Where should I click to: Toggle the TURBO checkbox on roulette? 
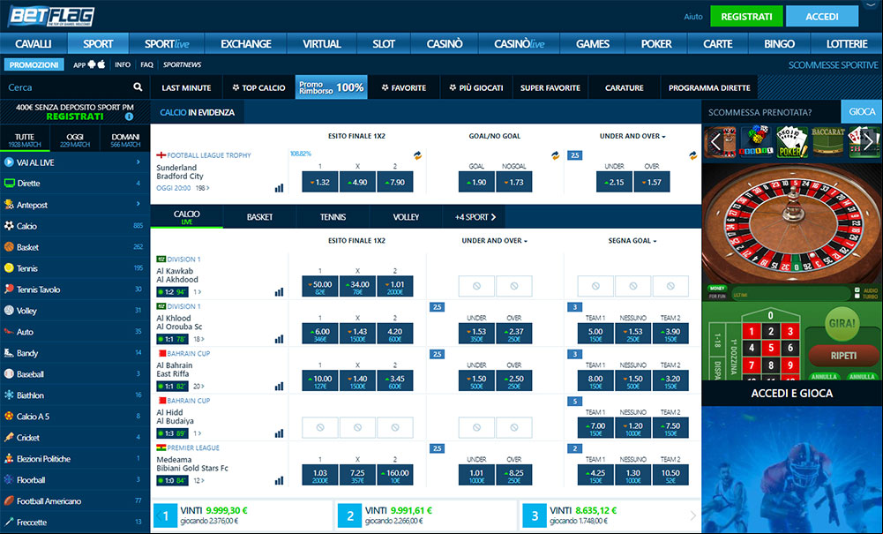857,296
